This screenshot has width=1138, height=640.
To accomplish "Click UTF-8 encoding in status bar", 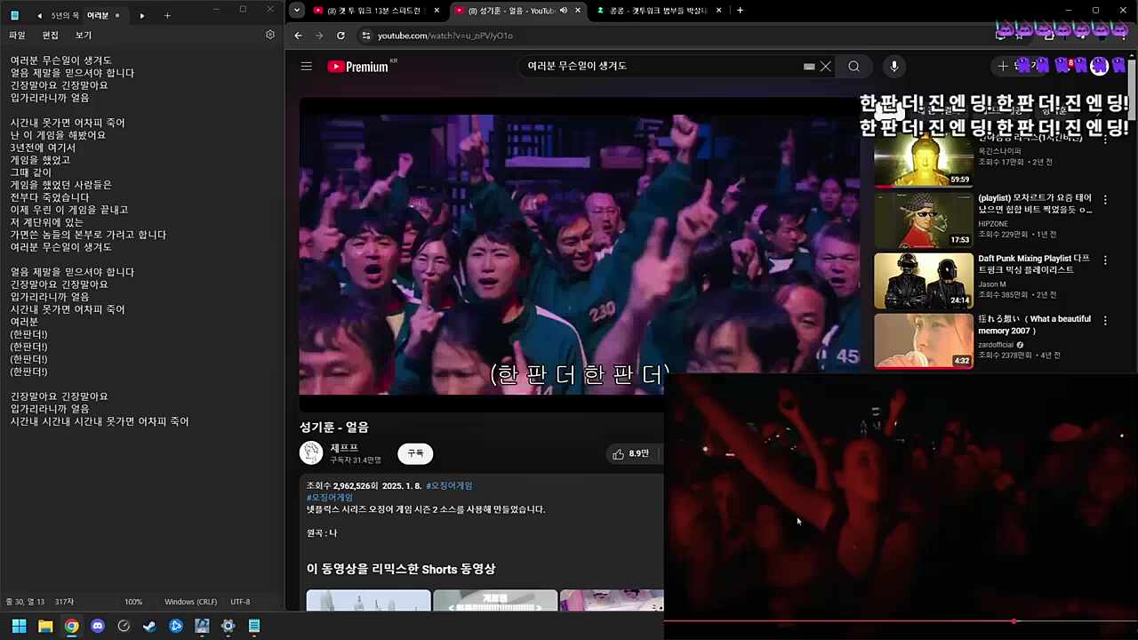I will pyautogui.click(x=240, y=602).
